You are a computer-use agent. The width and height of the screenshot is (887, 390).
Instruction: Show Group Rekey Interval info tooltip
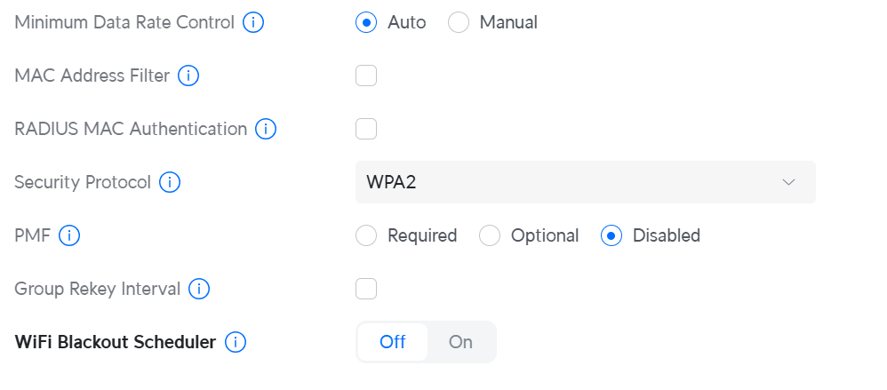click(199, 289)
